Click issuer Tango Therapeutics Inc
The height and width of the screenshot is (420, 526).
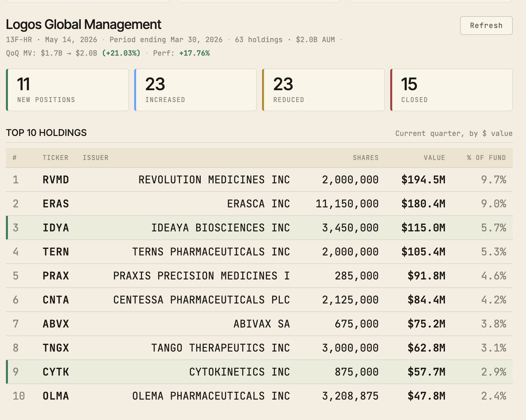tap(220, 348)
